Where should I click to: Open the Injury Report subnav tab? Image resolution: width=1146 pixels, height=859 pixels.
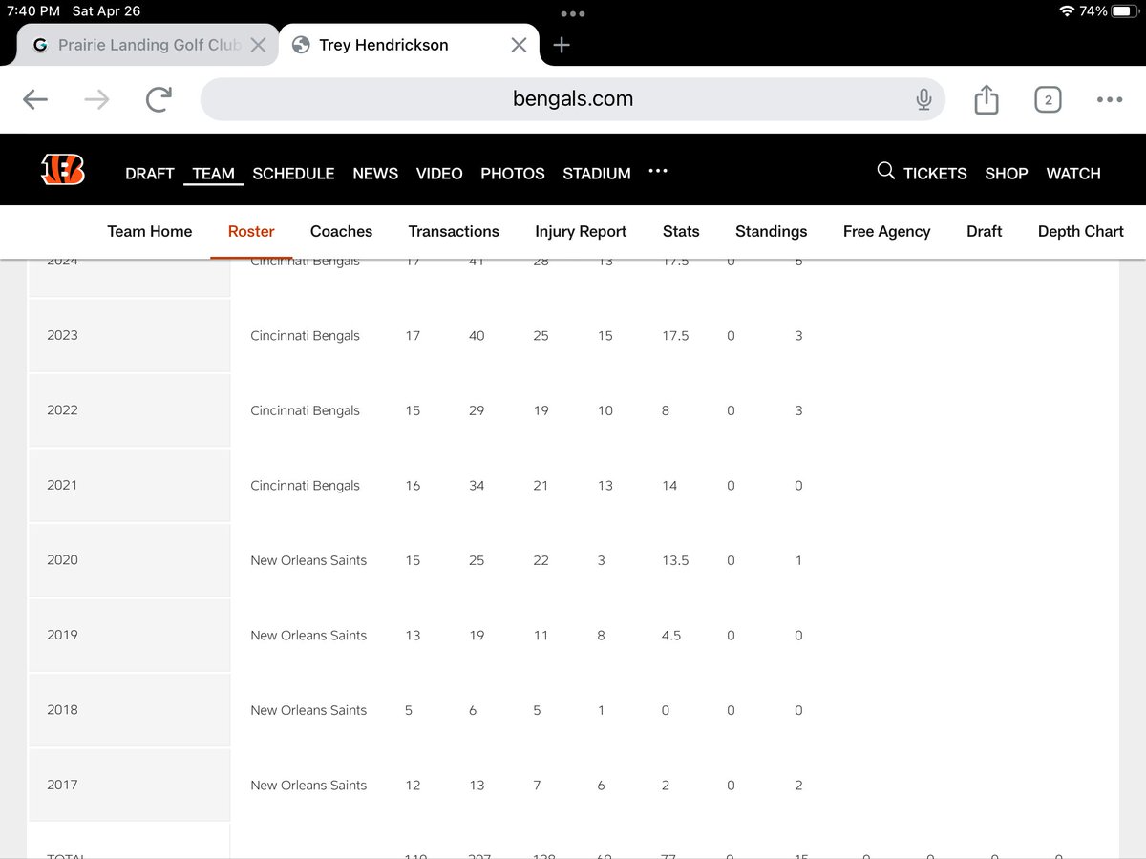pos(581,231)
